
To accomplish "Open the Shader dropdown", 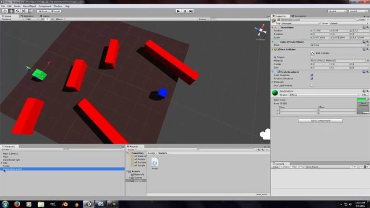I will 324,95.
